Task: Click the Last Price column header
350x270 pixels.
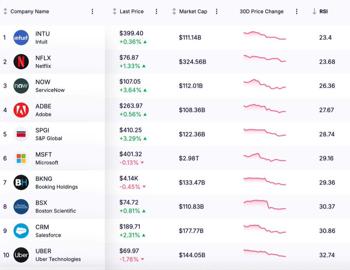Action: click(131, 11)
